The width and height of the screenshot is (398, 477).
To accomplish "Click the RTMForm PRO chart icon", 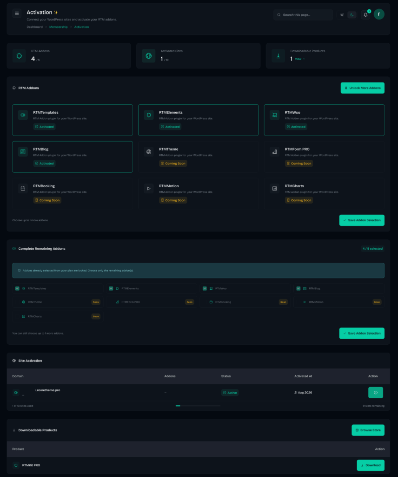I will [x=274, y=151].
